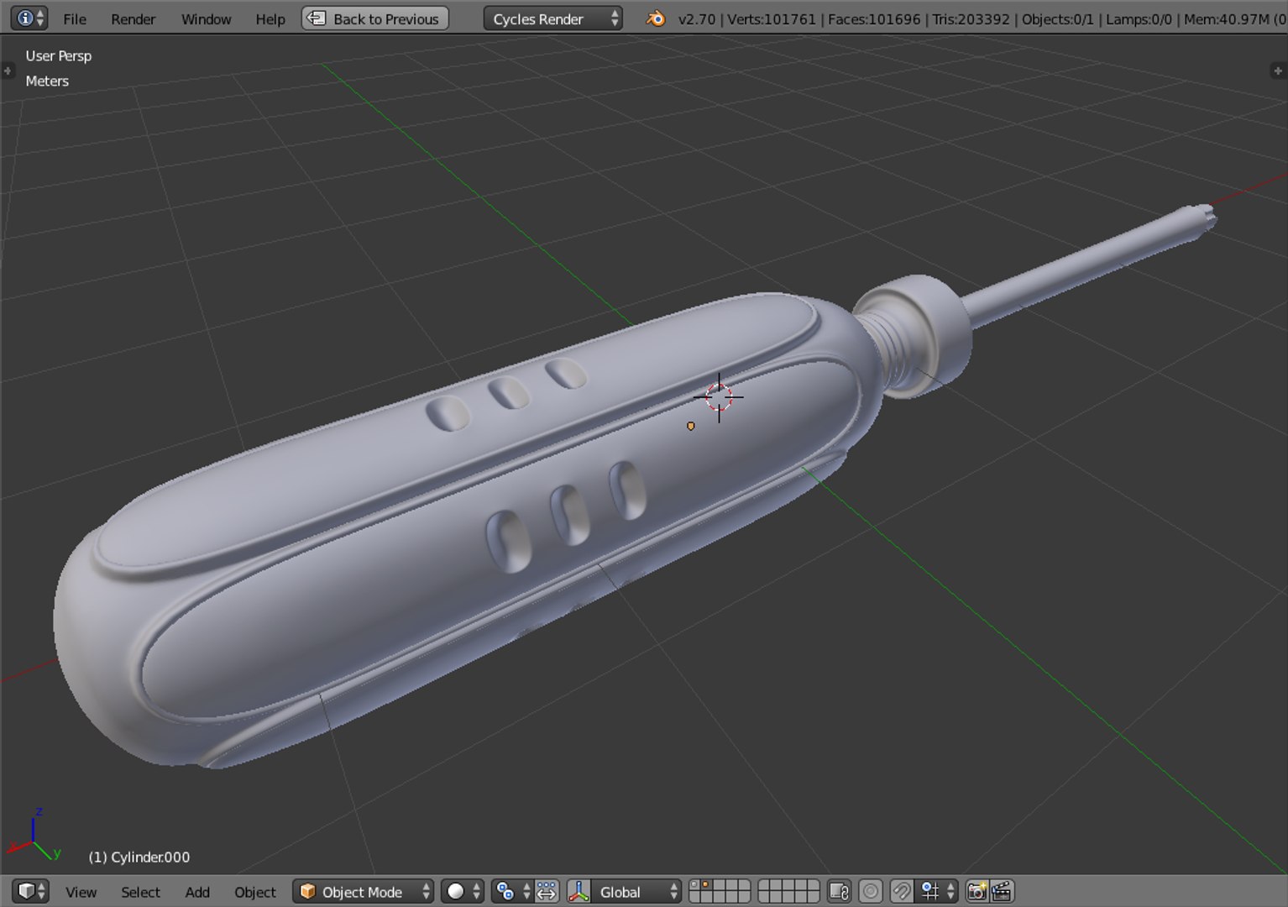Image resolution: width=1288 pixels, height=907 pixels.
Task: Click the OpenGL render image camera icon
Action: 976,891
